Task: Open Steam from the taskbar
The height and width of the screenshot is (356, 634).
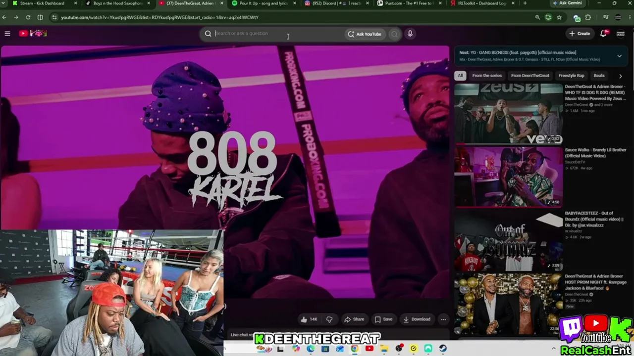Action: pos(443,349)
